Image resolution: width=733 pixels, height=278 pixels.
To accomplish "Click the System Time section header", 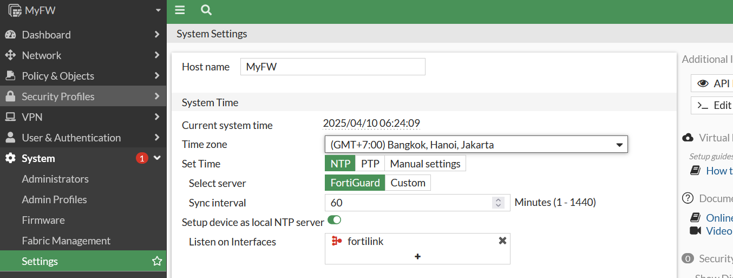I will [x=424, y=102].
